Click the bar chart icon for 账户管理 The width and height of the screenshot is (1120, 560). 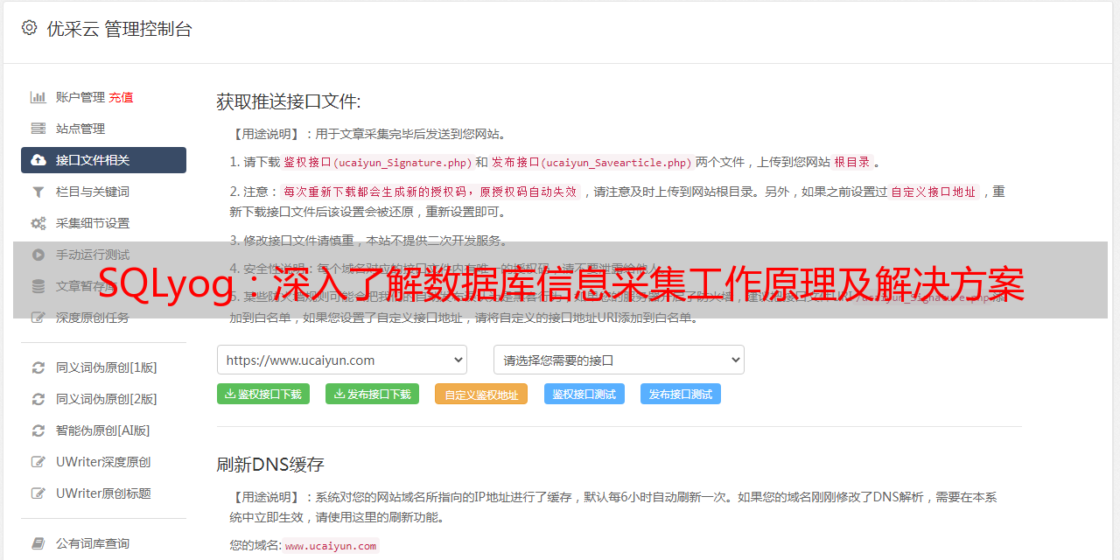coord(38,97)
